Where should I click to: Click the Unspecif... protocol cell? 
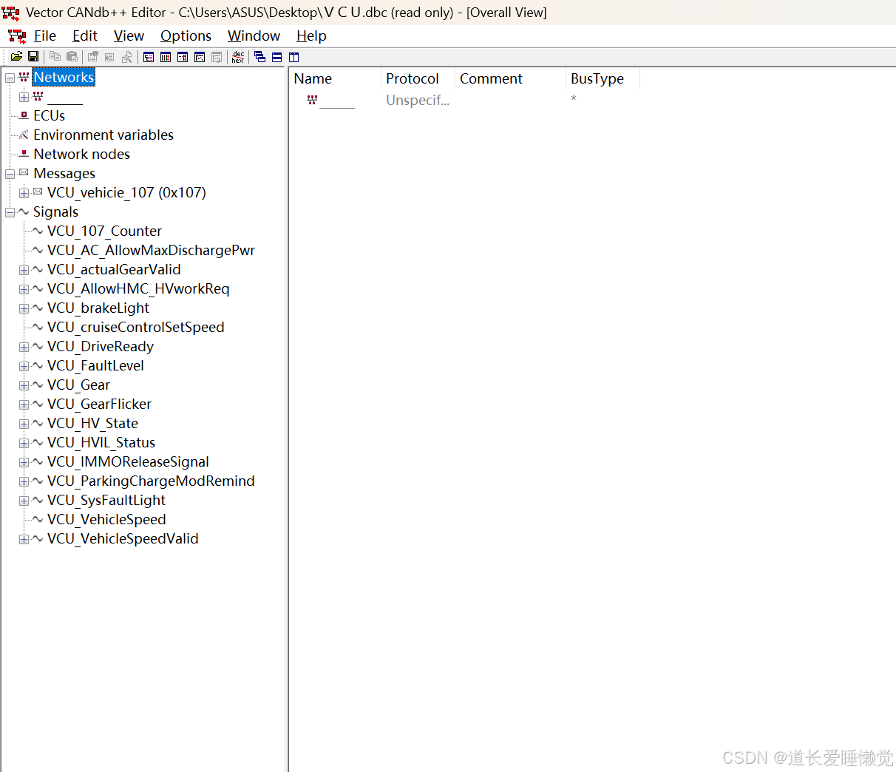click(418, 100)
